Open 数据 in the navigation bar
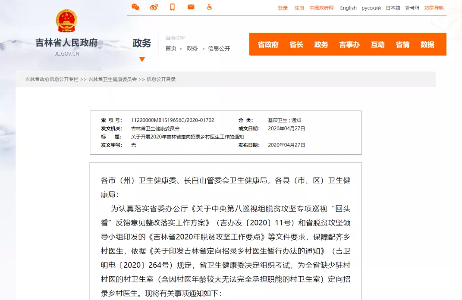The width and height of the screenshot is (462, 300). (427, 44)
